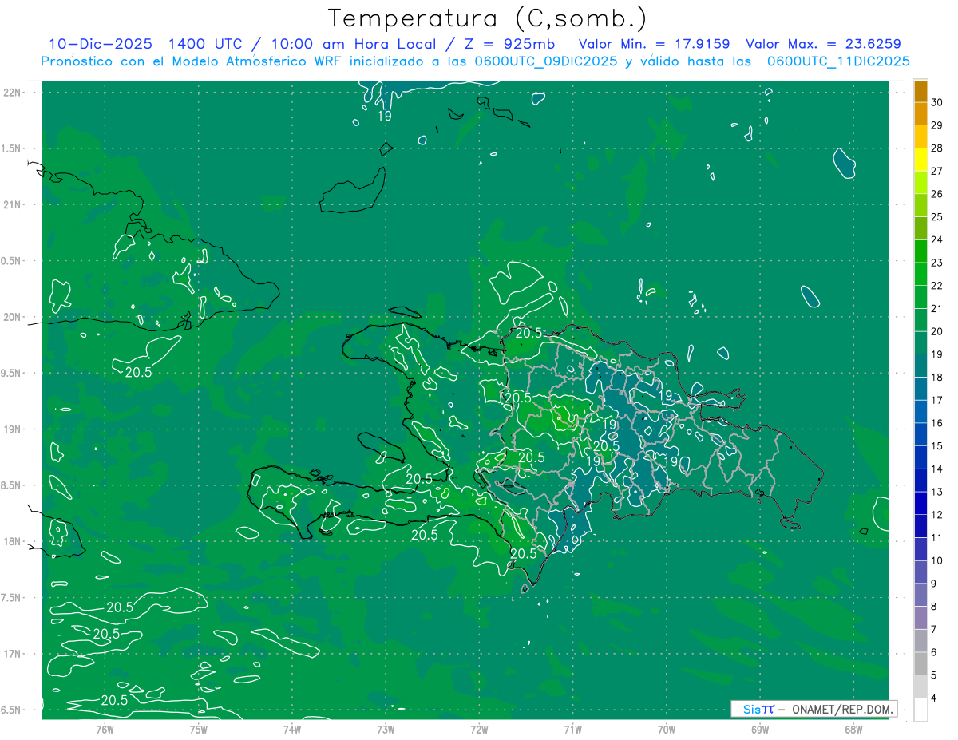
Task: Click the color scale value 21
Action: coord(937,308)
